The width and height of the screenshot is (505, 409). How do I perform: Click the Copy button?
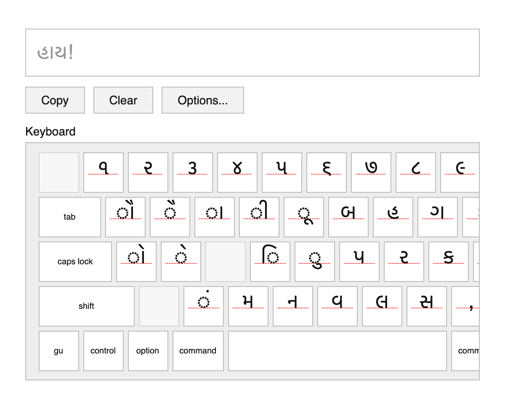(x=55, y=100)
